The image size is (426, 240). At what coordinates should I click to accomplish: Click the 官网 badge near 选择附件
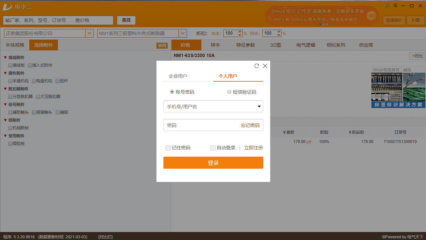click(162, 45)
